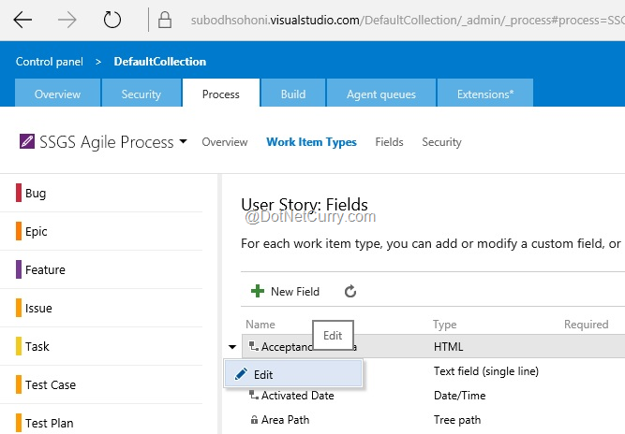Click the Tree path type cell
Screen dimensions: 625x434
[457, 420]
